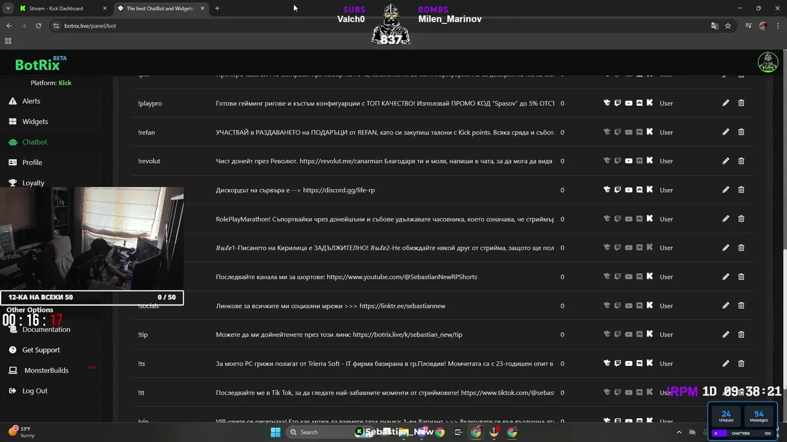This screenshot has width=787, height=442.
Task: Toggle Twitch platform for !socials
Action: click(x=617, y=305)
